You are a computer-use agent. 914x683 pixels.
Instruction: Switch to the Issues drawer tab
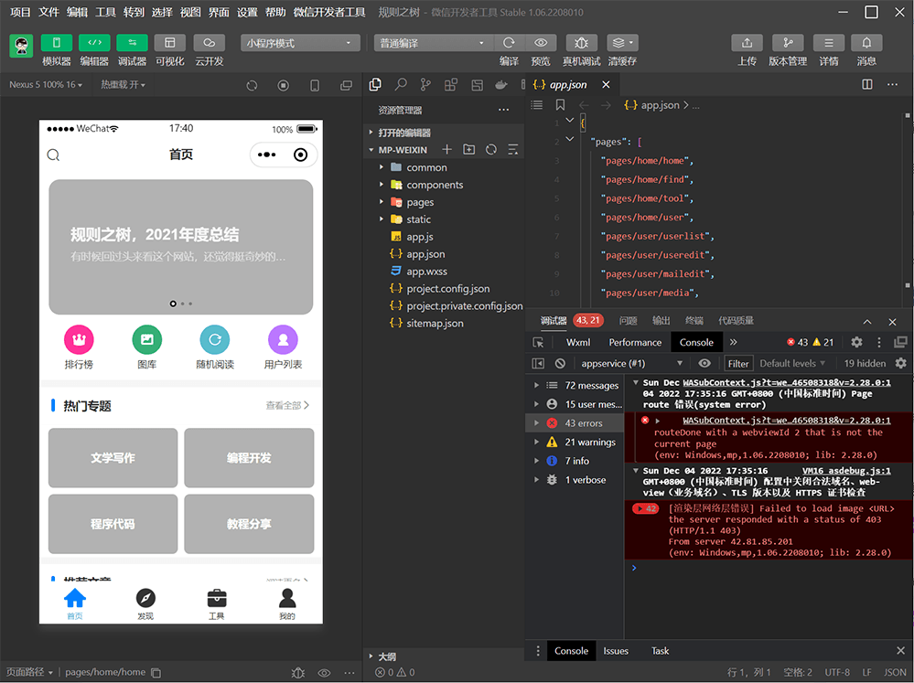[616, 651]
